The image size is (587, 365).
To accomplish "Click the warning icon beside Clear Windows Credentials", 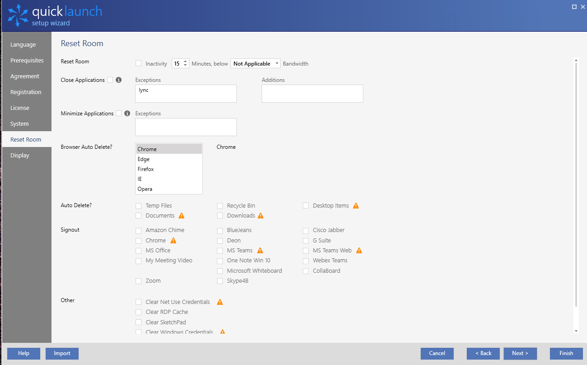I will click(222, 332).
